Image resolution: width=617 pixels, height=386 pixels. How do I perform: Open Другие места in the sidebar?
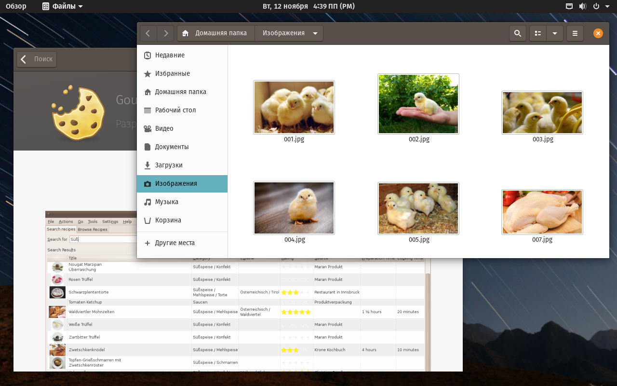tap(182, 243)
